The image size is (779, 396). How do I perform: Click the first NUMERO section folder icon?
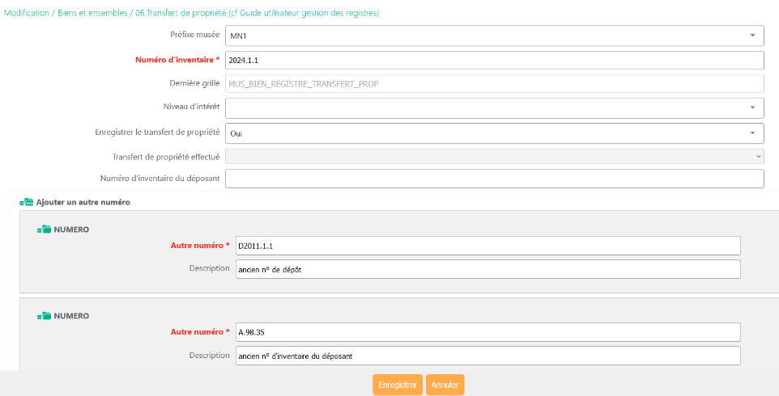tap(44, 230)
